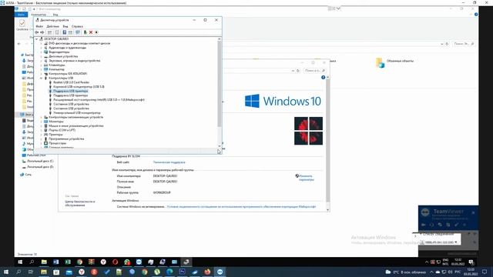
Task: Click Изменить параметры link
Action: [307, 178]
